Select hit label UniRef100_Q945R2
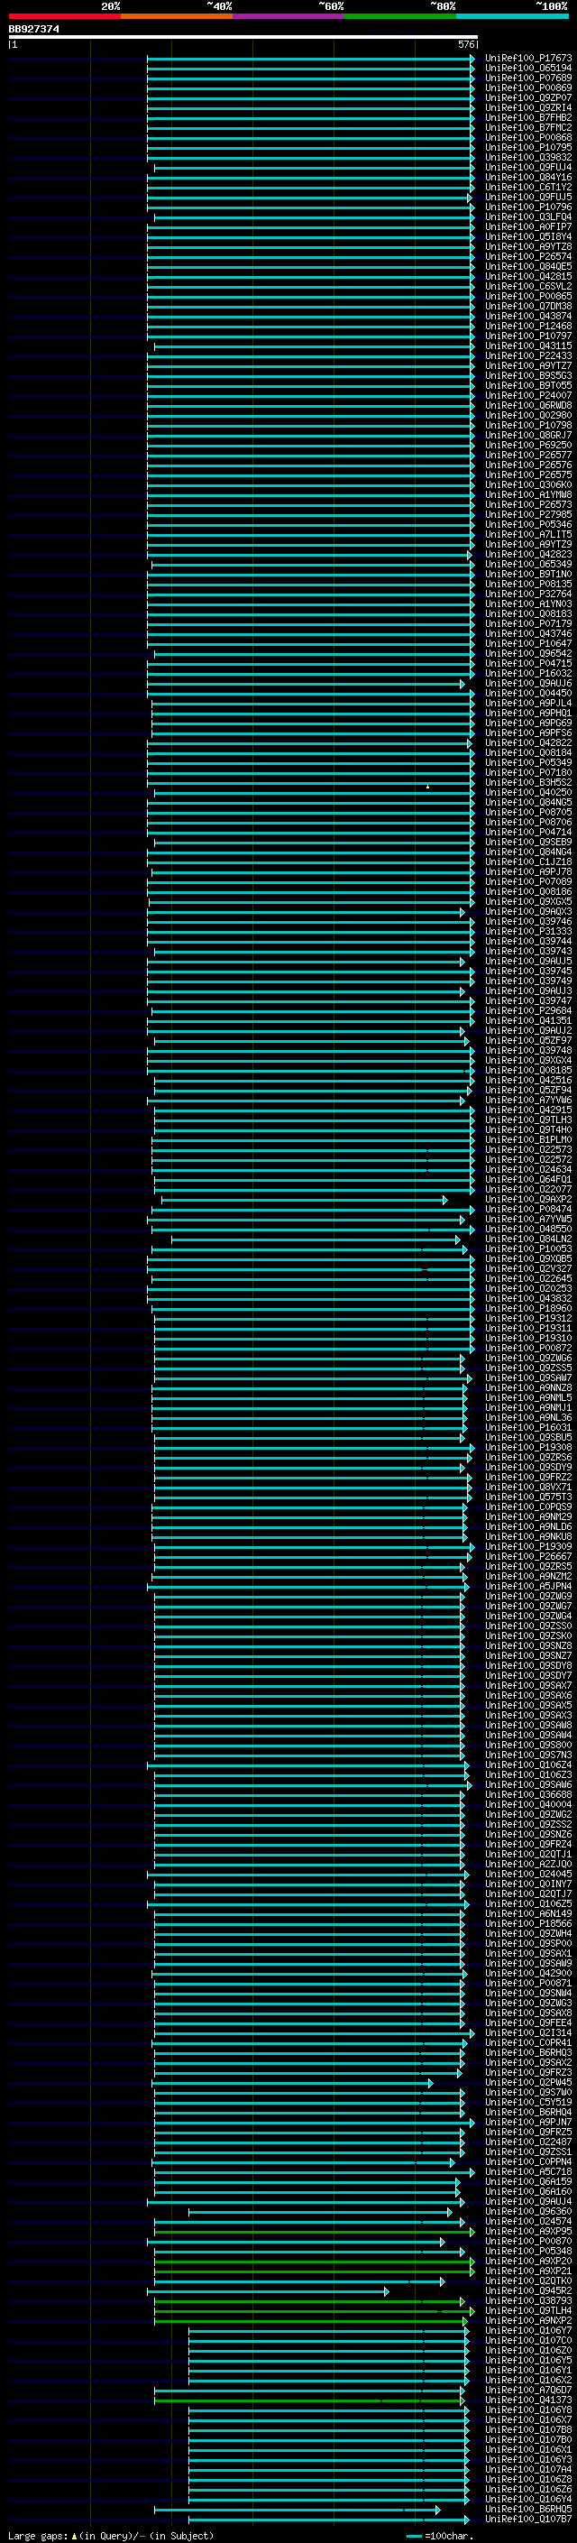The height and width of the screenshot is (2543, 577). (x=528, y=2290)
